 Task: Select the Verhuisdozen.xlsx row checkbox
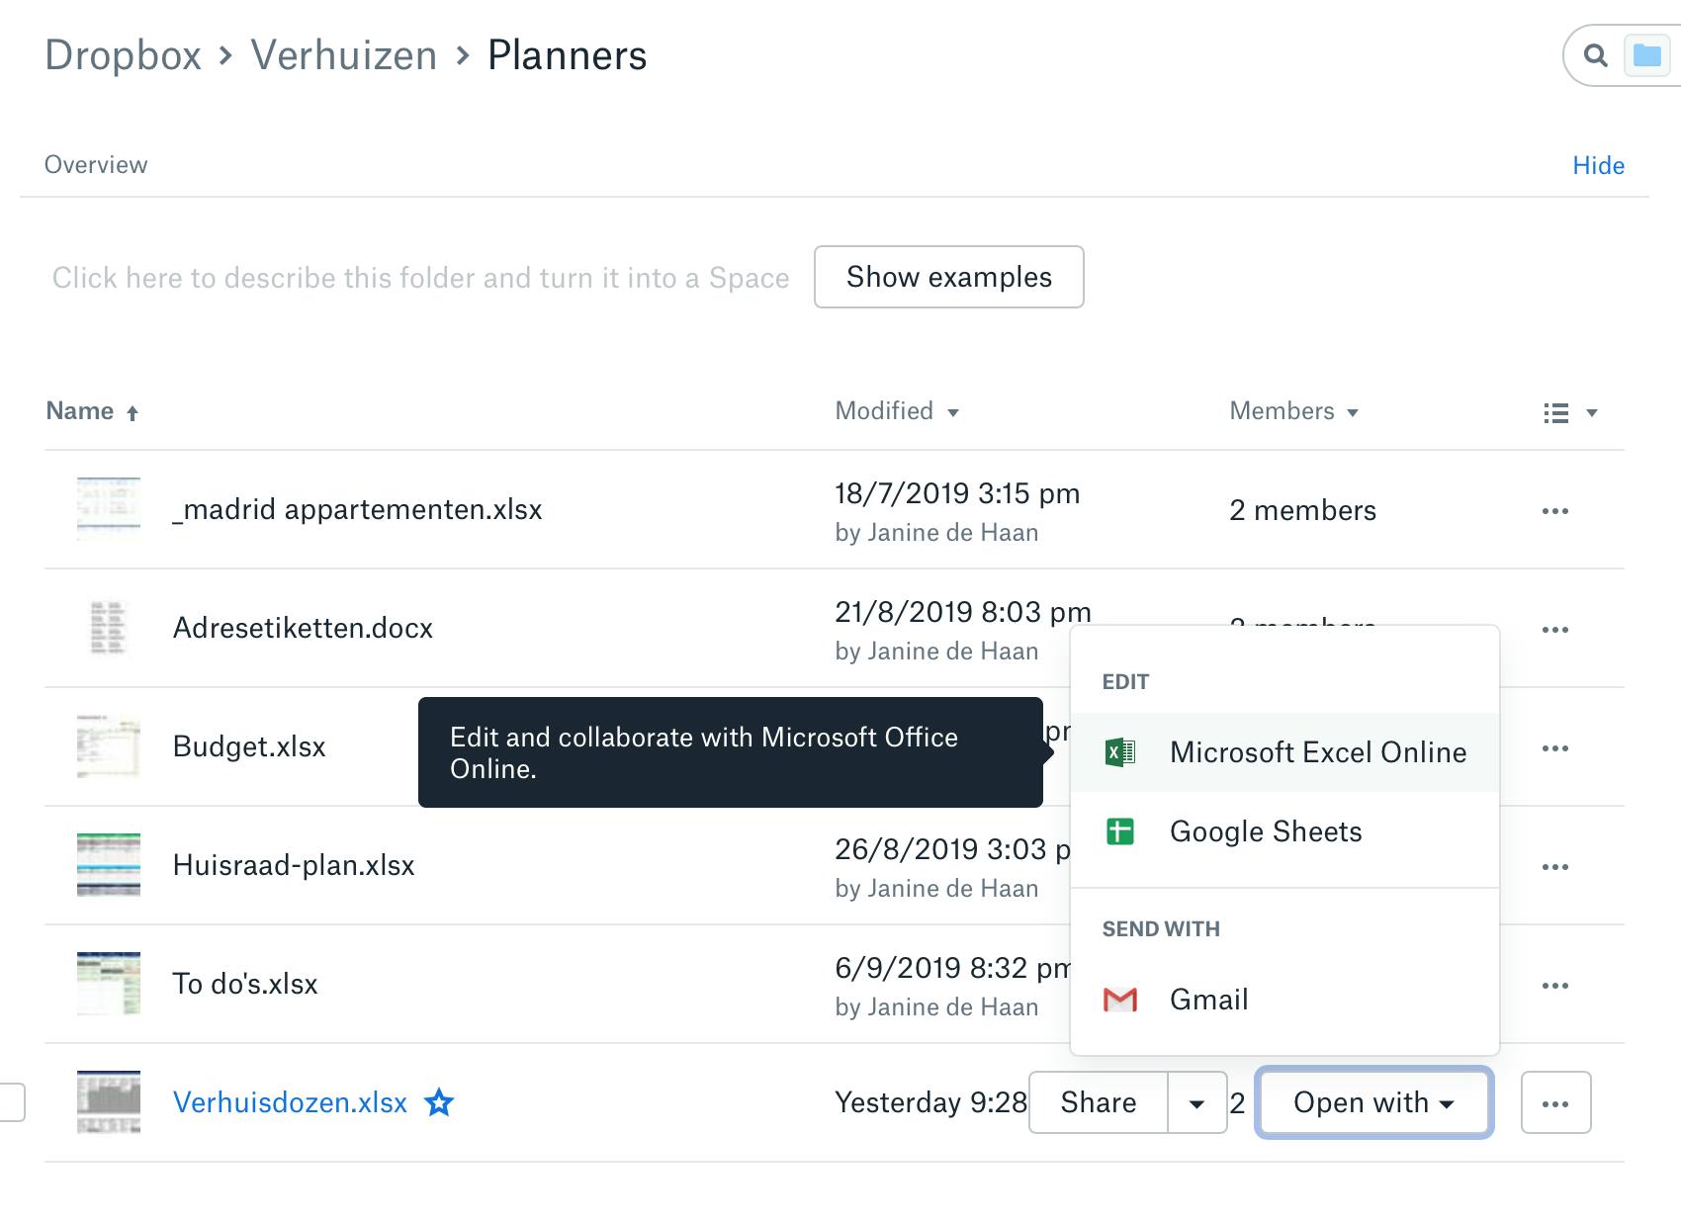(11, 1102)
